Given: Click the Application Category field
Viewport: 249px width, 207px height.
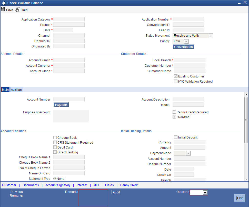Looking at the screenshot, I should click(69, 19).
